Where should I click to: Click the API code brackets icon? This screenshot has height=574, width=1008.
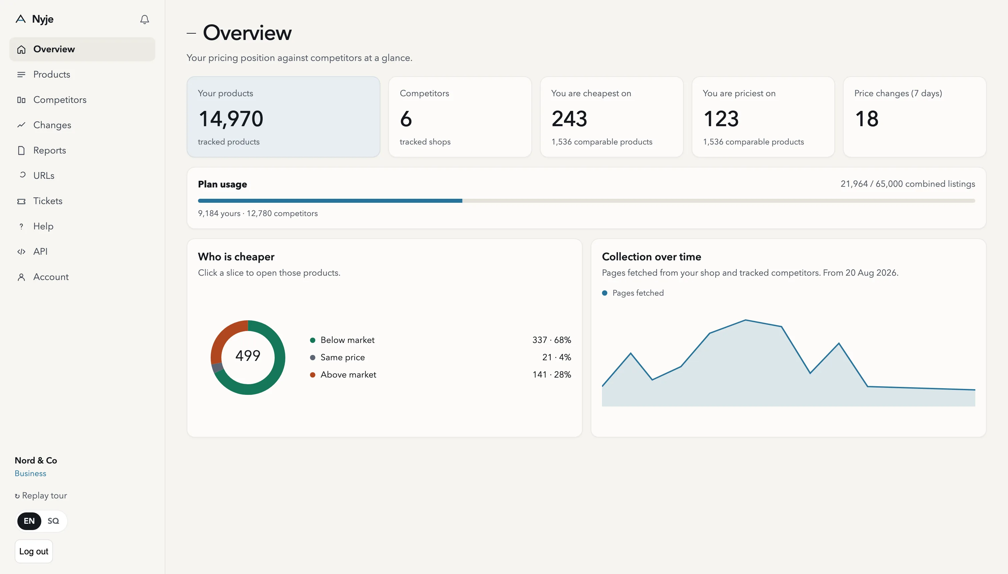coord(21,251)
